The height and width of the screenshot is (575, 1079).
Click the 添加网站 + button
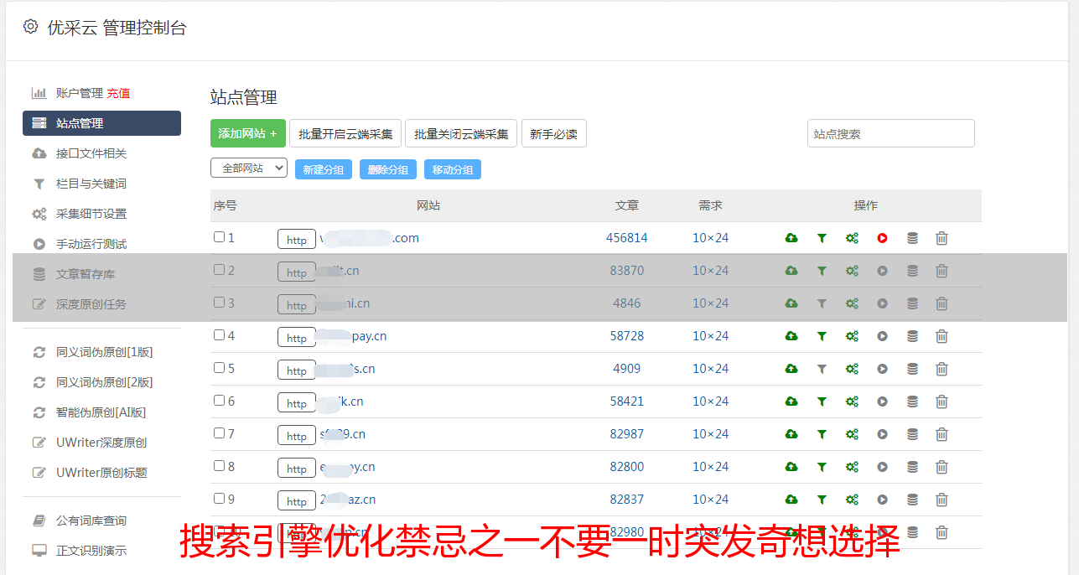[x=248, y=133]
